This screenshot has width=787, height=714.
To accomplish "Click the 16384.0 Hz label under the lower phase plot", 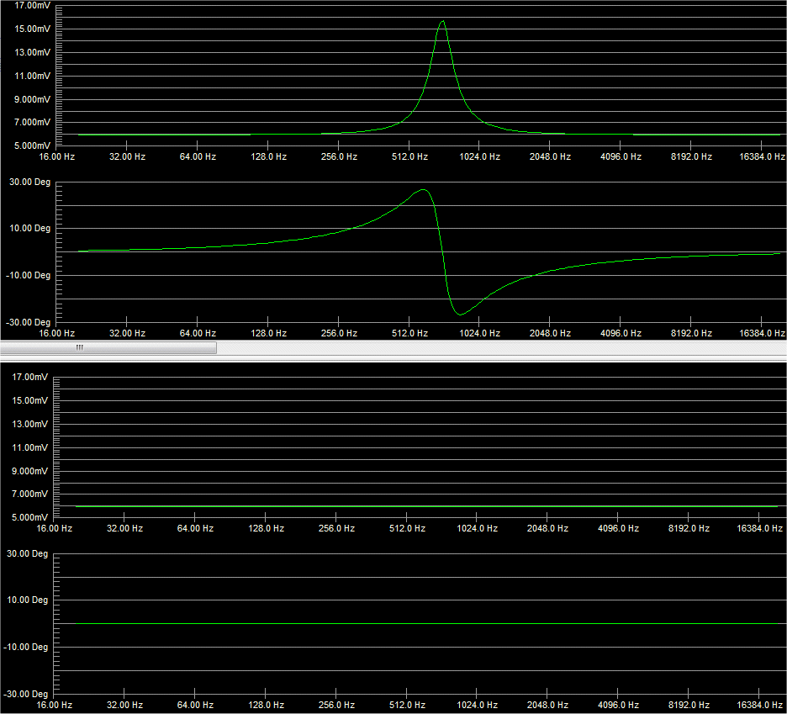I will pos(759,705).
